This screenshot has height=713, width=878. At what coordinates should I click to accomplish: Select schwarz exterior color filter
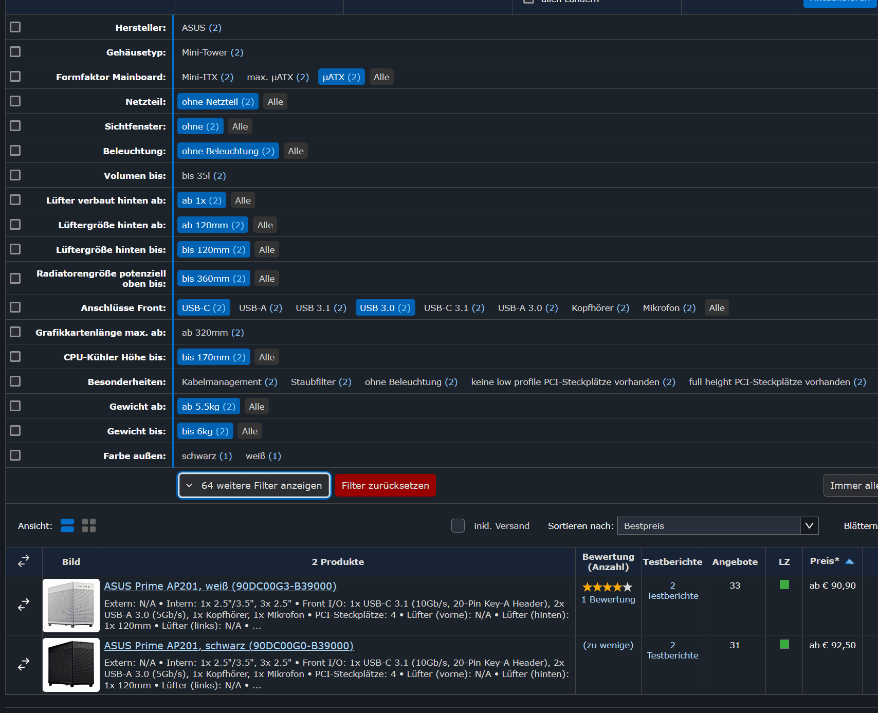point(207,456)
